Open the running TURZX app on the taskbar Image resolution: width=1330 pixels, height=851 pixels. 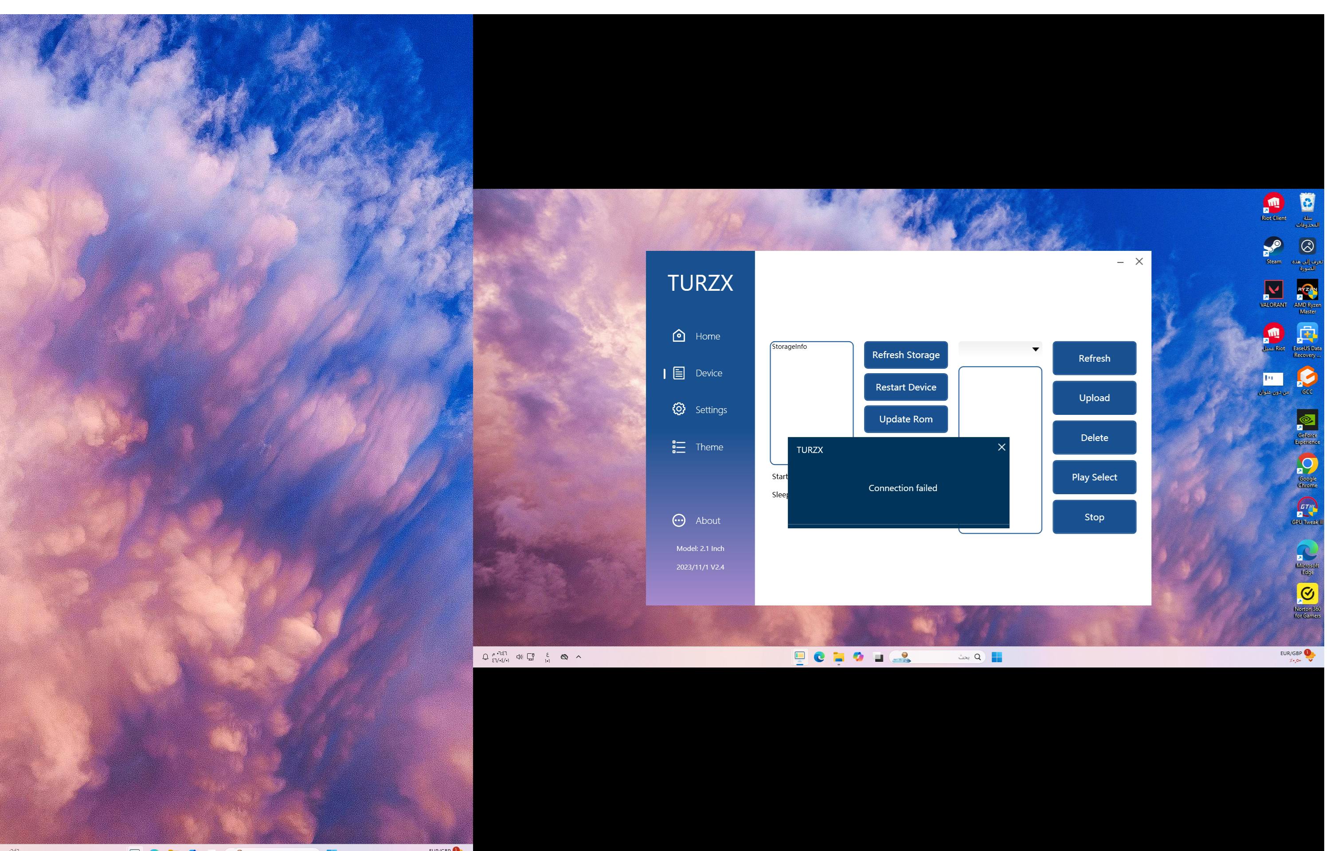(799, 657)
